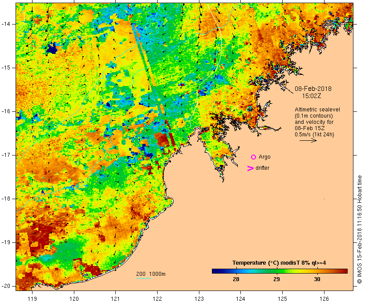Click the temperature color bar at 28
The image size is (365, 303).
tap(236, 271)
